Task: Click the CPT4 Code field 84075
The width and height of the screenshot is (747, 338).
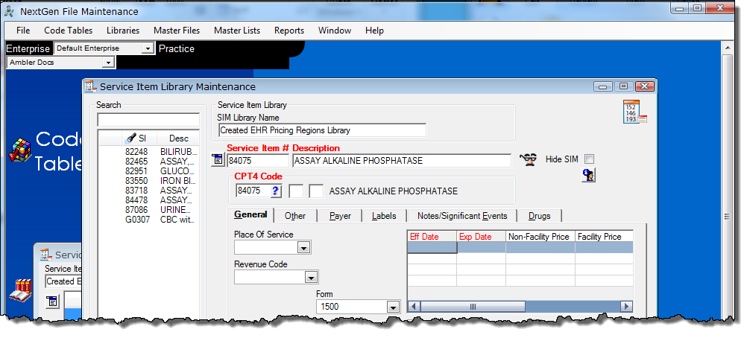Action: coord(253,191)
